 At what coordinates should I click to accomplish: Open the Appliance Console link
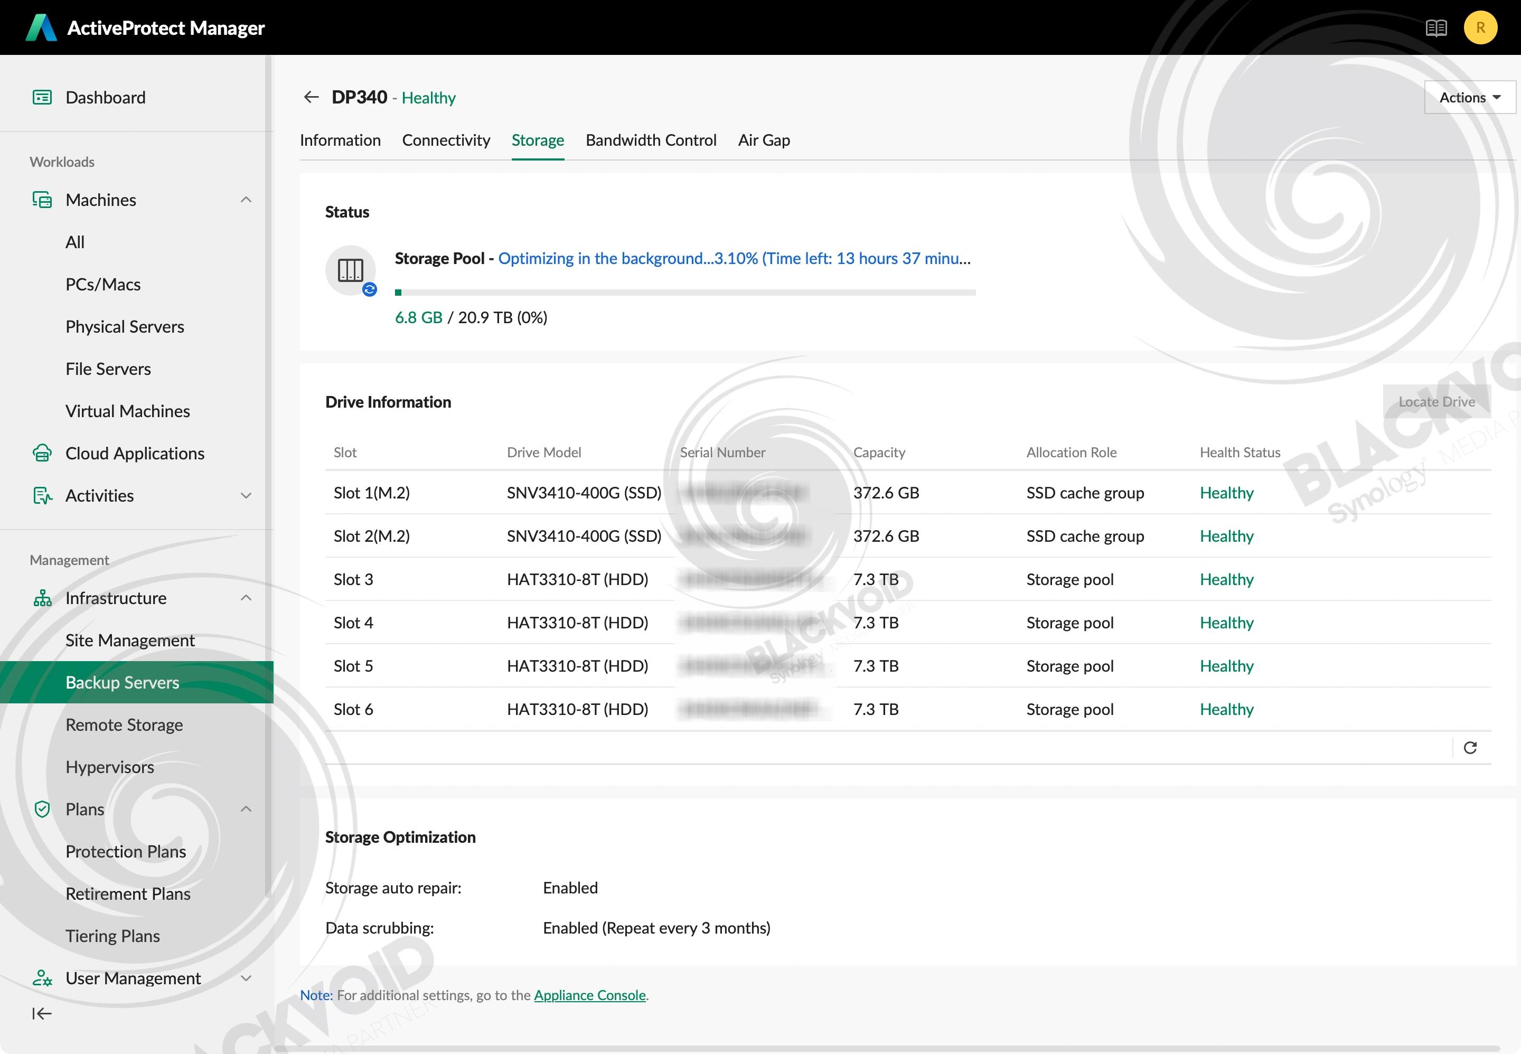590,995
